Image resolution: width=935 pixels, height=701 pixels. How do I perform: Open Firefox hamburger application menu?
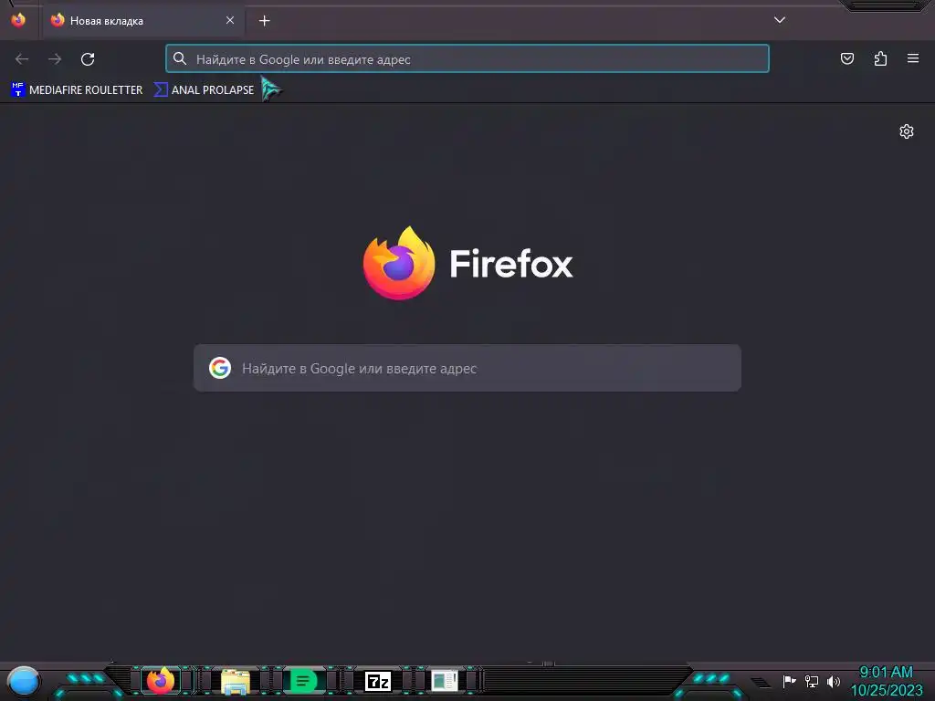coord(913,58)
